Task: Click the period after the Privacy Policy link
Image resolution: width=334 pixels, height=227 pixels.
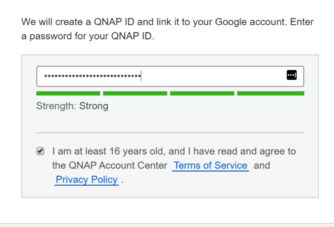Action: 123,182
